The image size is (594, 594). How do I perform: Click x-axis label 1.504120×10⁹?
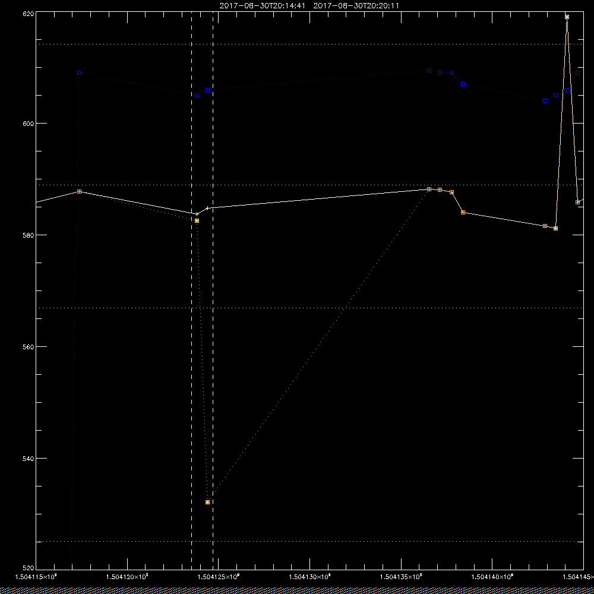tap(127, 577)
